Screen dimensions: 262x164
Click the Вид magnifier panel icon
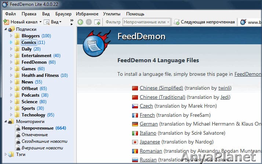point(47,22)
